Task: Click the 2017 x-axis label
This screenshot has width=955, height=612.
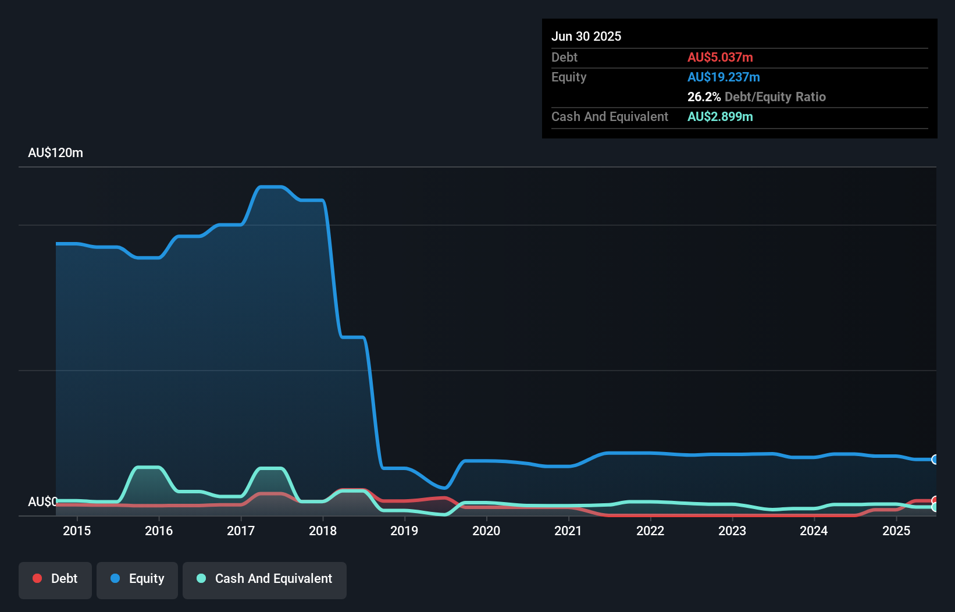Action: [x=241, y=531]
